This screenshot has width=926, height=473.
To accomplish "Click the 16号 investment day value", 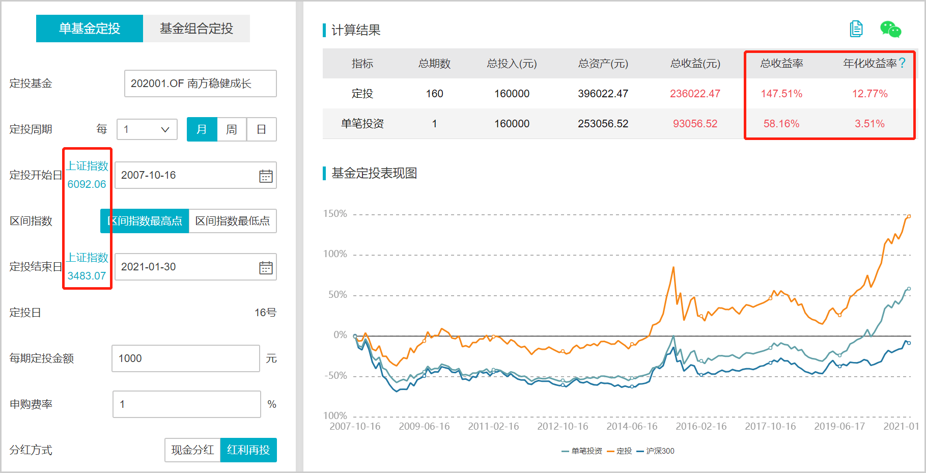I will point(265,313).
